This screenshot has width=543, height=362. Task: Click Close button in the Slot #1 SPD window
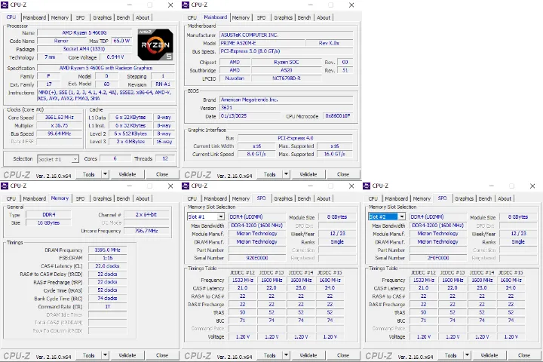(x=342, y=355)
